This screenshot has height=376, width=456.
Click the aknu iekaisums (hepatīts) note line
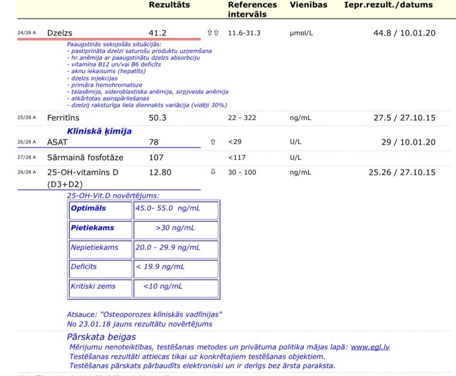pos(106,71)
